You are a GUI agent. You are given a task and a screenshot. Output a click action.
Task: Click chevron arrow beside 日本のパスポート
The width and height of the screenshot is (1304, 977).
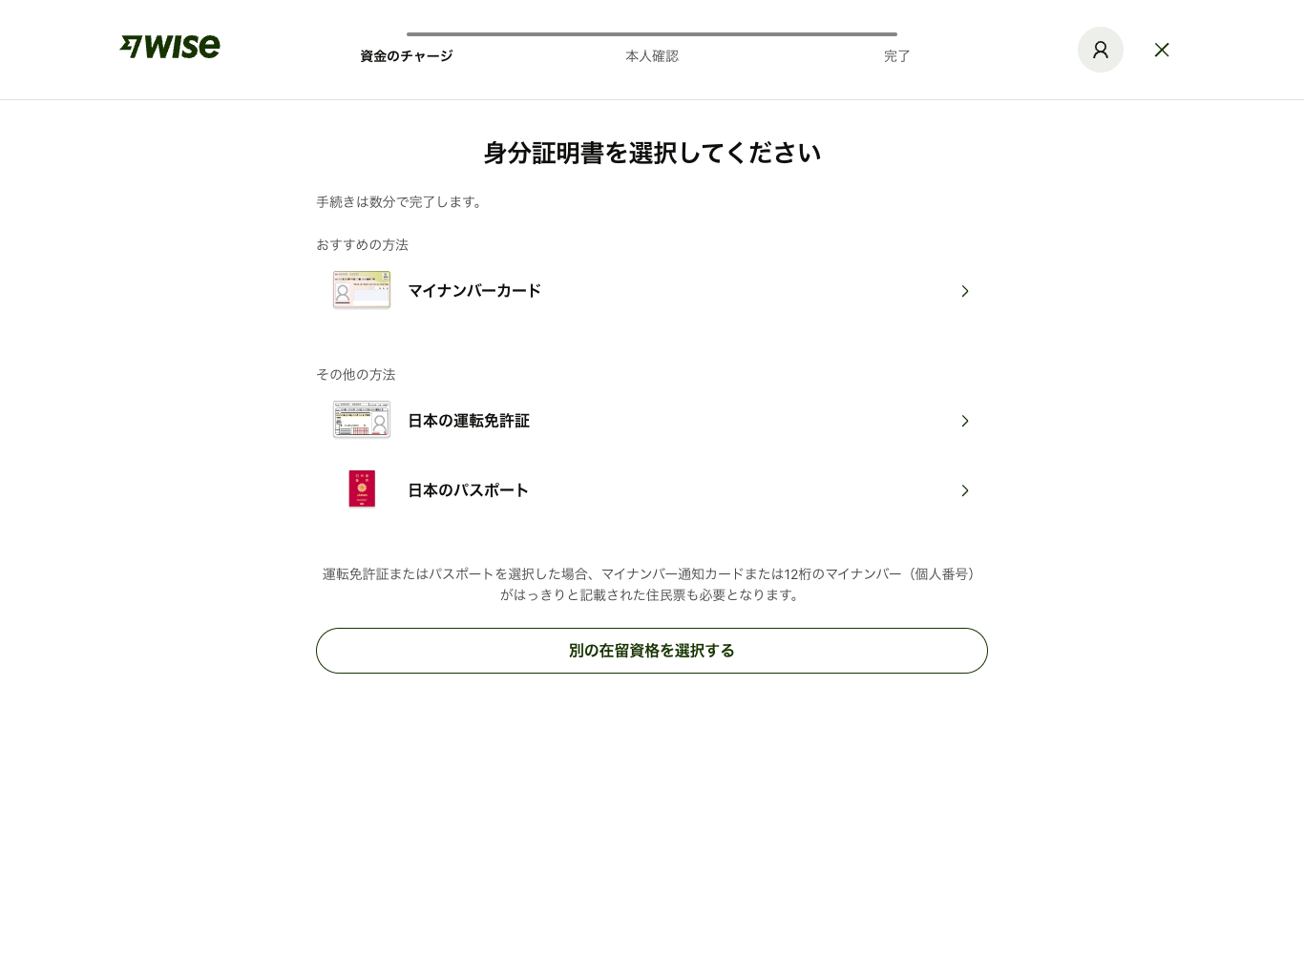pyautogui.click(x=964, y=490)
